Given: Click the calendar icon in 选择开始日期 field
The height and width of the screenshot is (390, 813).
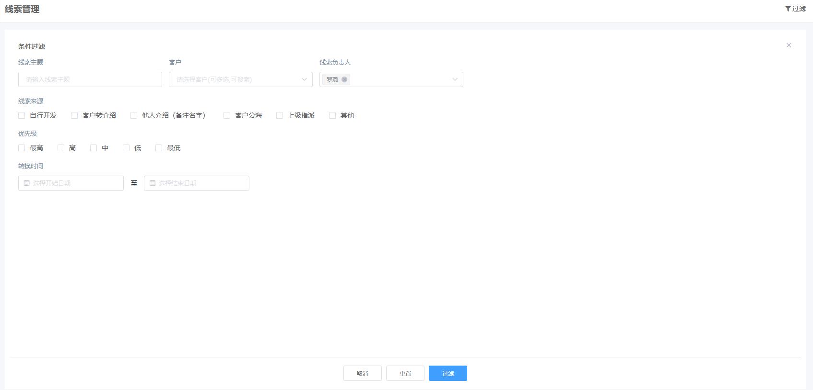Looking at the screenshot, I should [x=27, y=183].
